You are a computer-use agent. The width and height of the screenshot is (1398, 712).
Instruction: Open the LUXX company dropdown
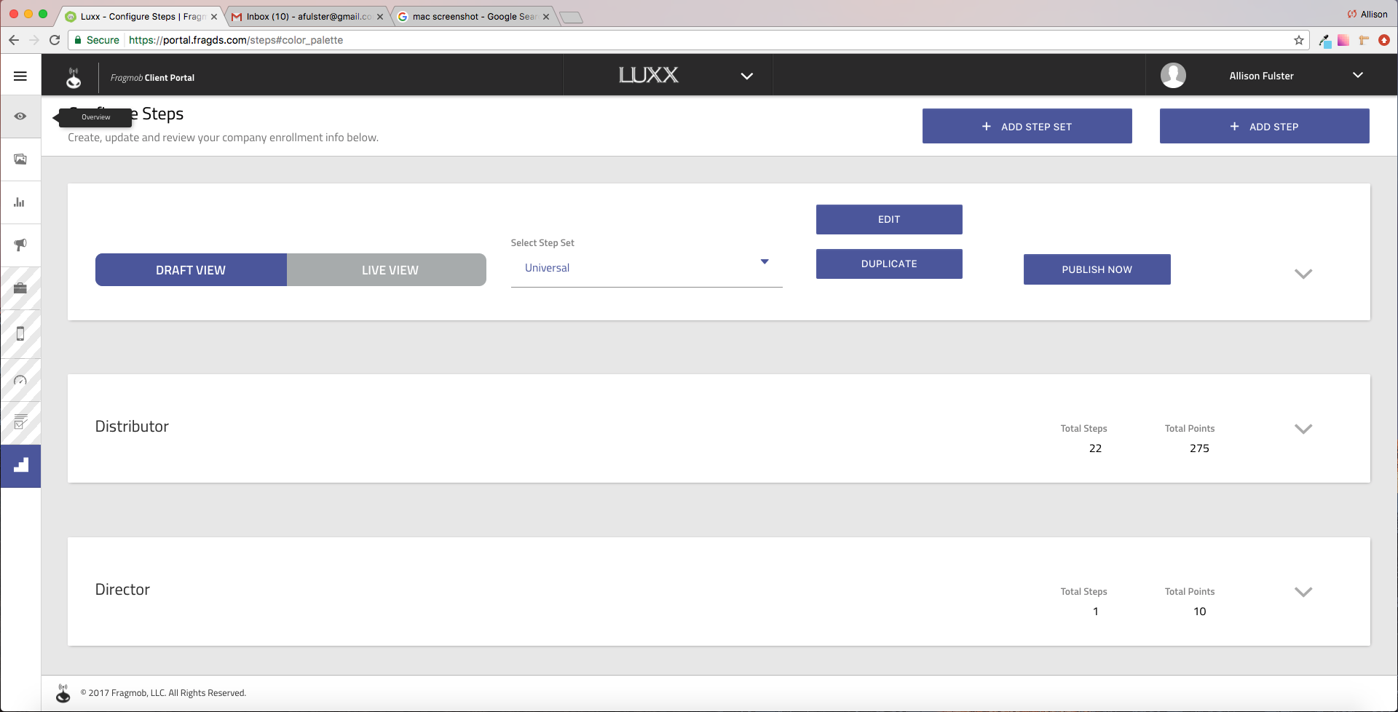[746, 76]
